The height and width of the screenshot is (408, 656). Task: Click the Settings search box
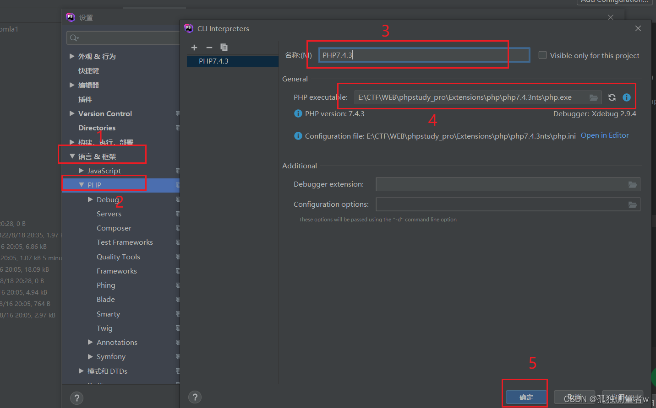coord(124,38)
